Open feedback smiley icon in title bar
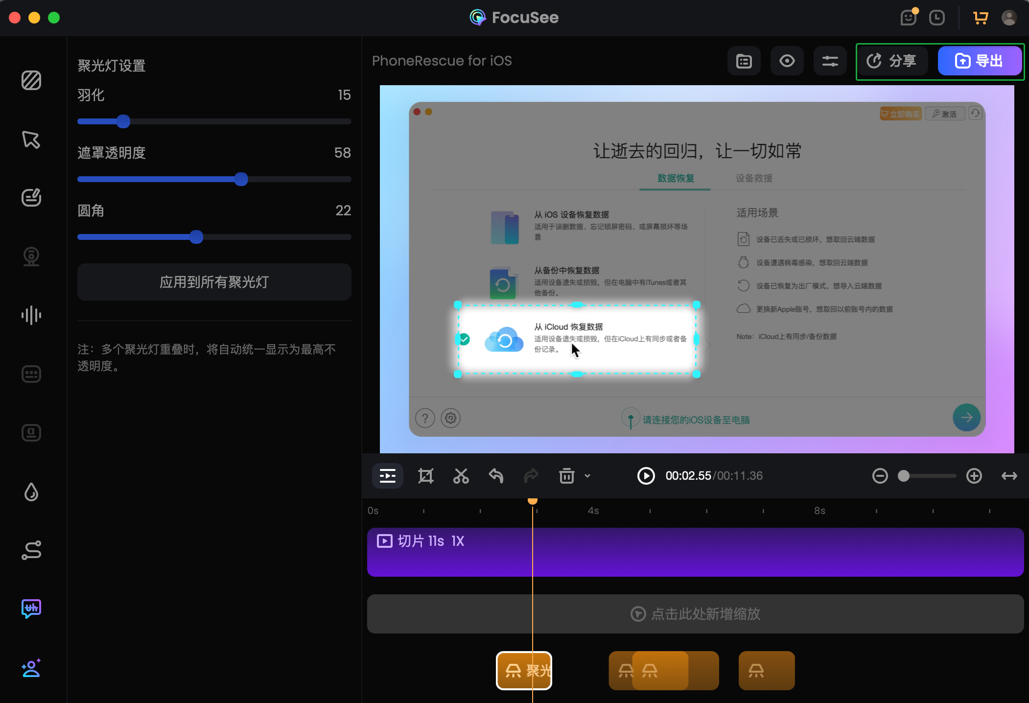 click(909, 18)
